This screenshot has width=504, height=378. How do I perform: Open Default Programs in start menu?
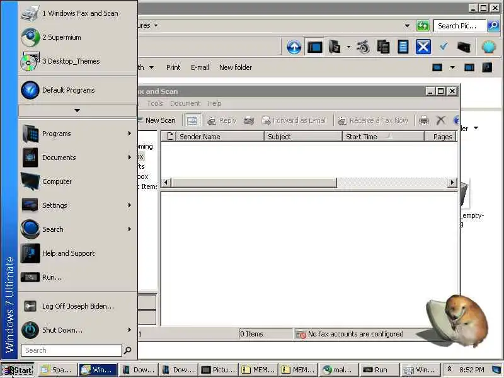[x=77, y=90]
